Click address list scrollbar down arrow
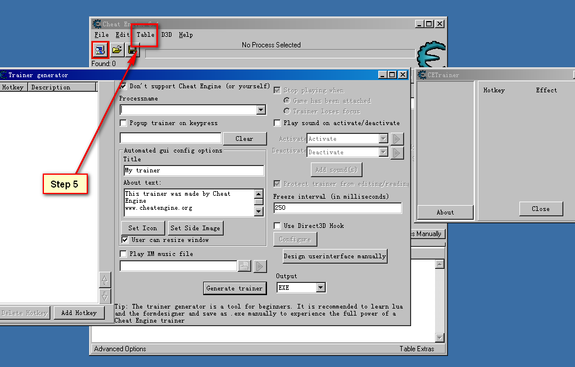This screenshot has height=367, width=575. point(439,337)
